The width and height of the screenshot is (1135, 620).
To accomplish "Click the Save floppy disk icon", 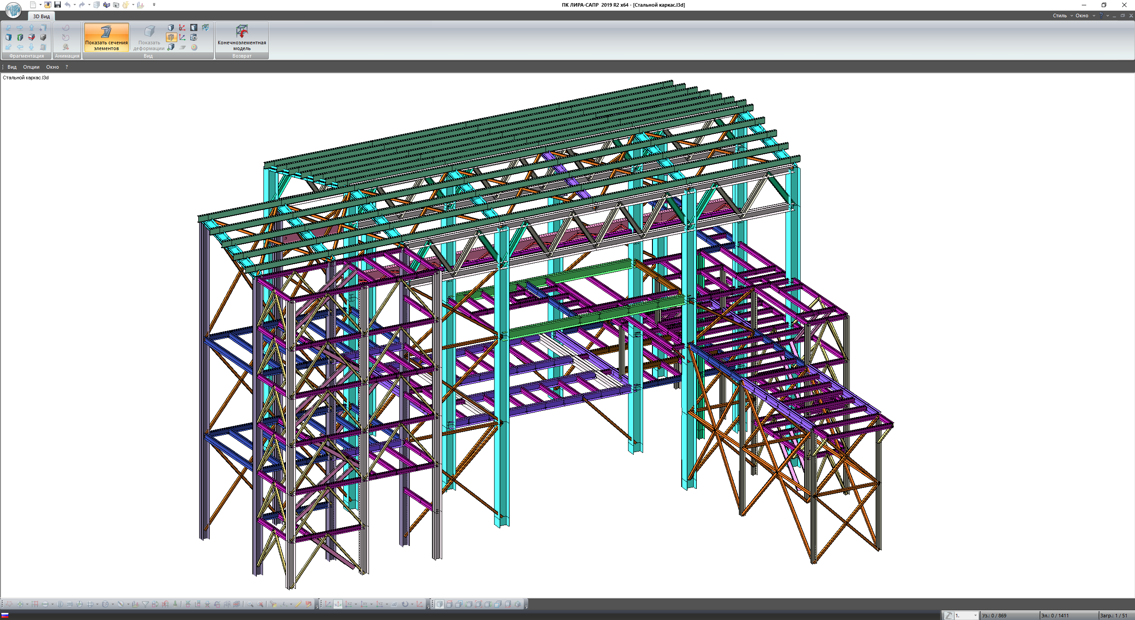I will 58,5.
